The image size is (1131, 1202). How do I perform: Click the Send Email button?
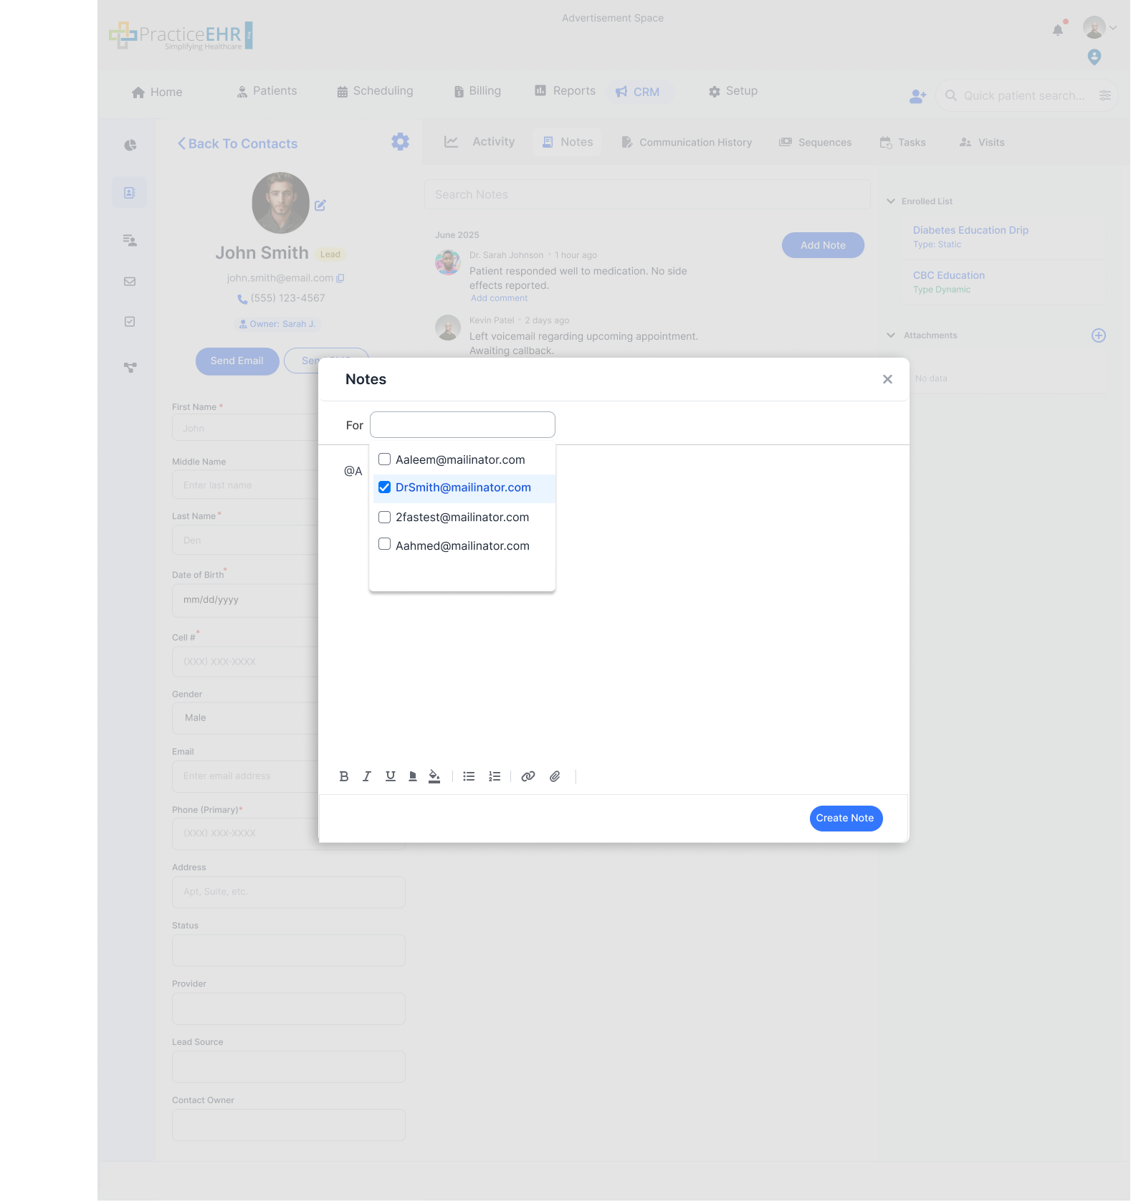(237, 361)
